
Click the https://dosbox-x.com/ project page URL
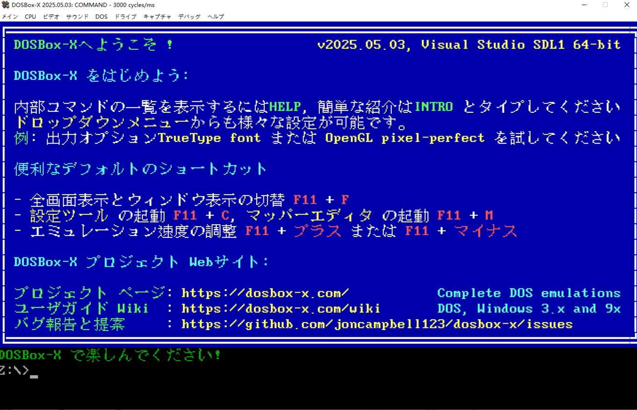[265, 293]
